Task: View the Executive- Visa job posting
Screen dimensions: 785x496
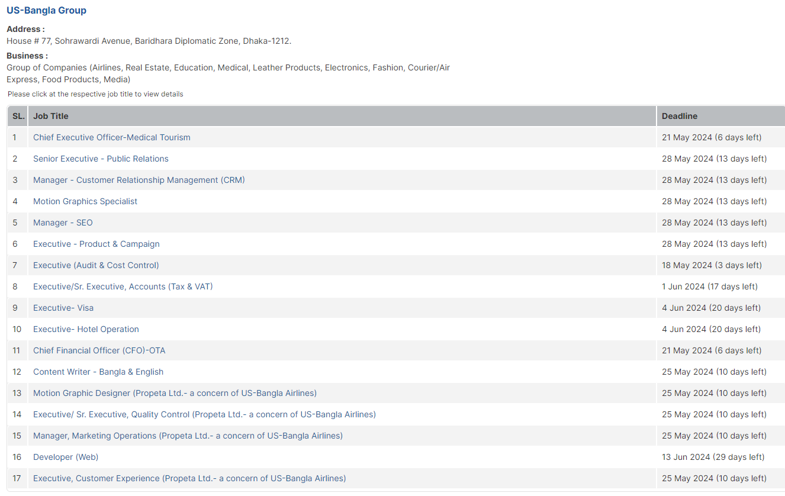Action: [x=63, y=308]
